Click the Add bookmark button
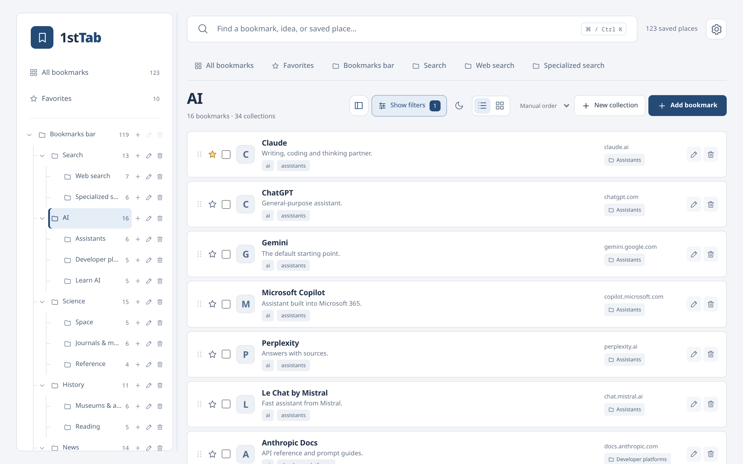This screenshot has height=464, width=743. tap(687, 105)
